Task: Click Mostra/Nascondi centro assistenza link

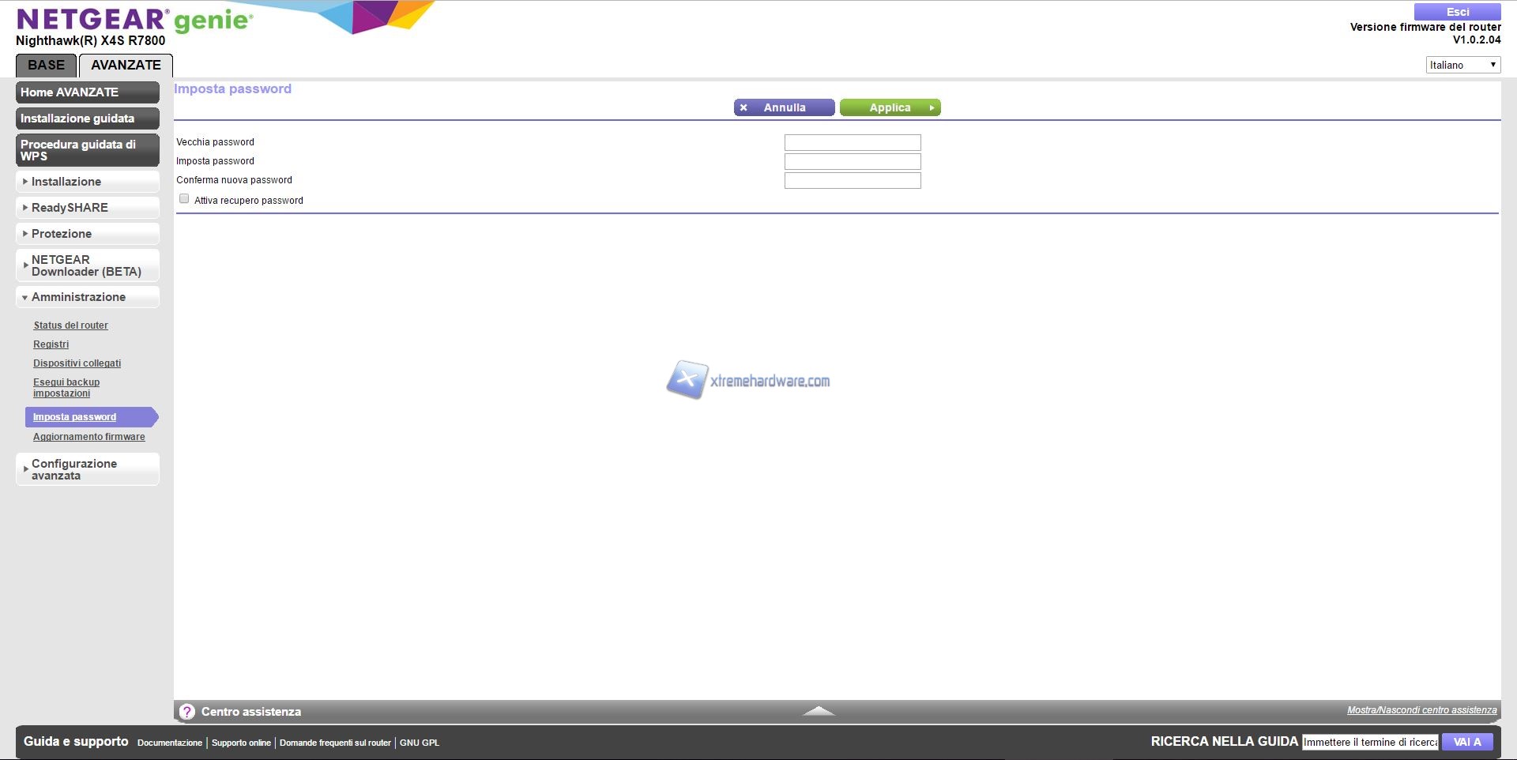Action: pyautogui.click(x=1421, y=710)
